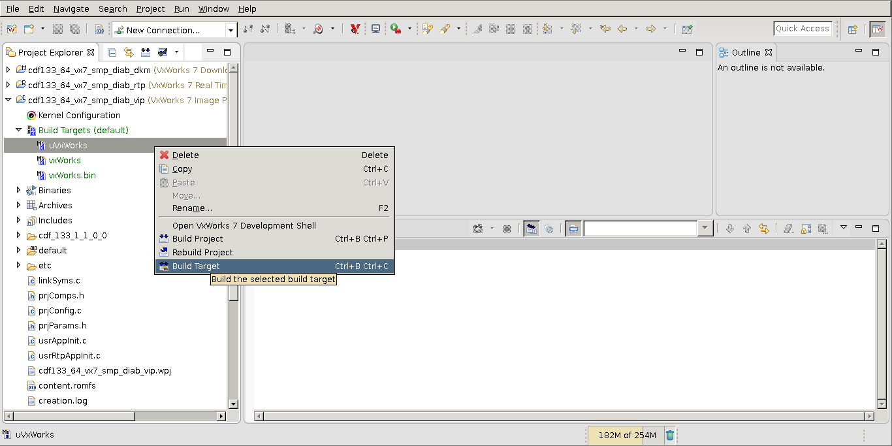The image size is (892, 446).
Task: Click the Save toolbar icon
Action: 57,29
